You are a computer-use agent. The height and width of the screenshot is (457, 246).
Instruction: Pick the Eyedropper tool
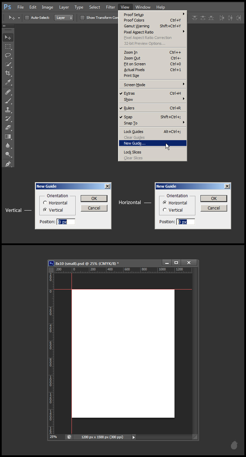[8, 82]
